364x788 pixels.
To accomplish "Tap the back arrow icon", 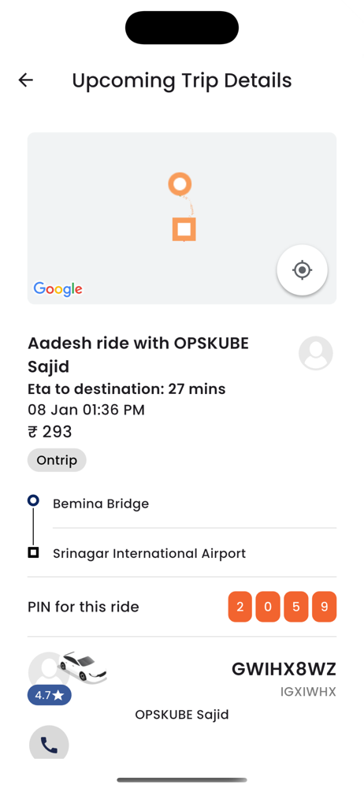I will point(26,80).
